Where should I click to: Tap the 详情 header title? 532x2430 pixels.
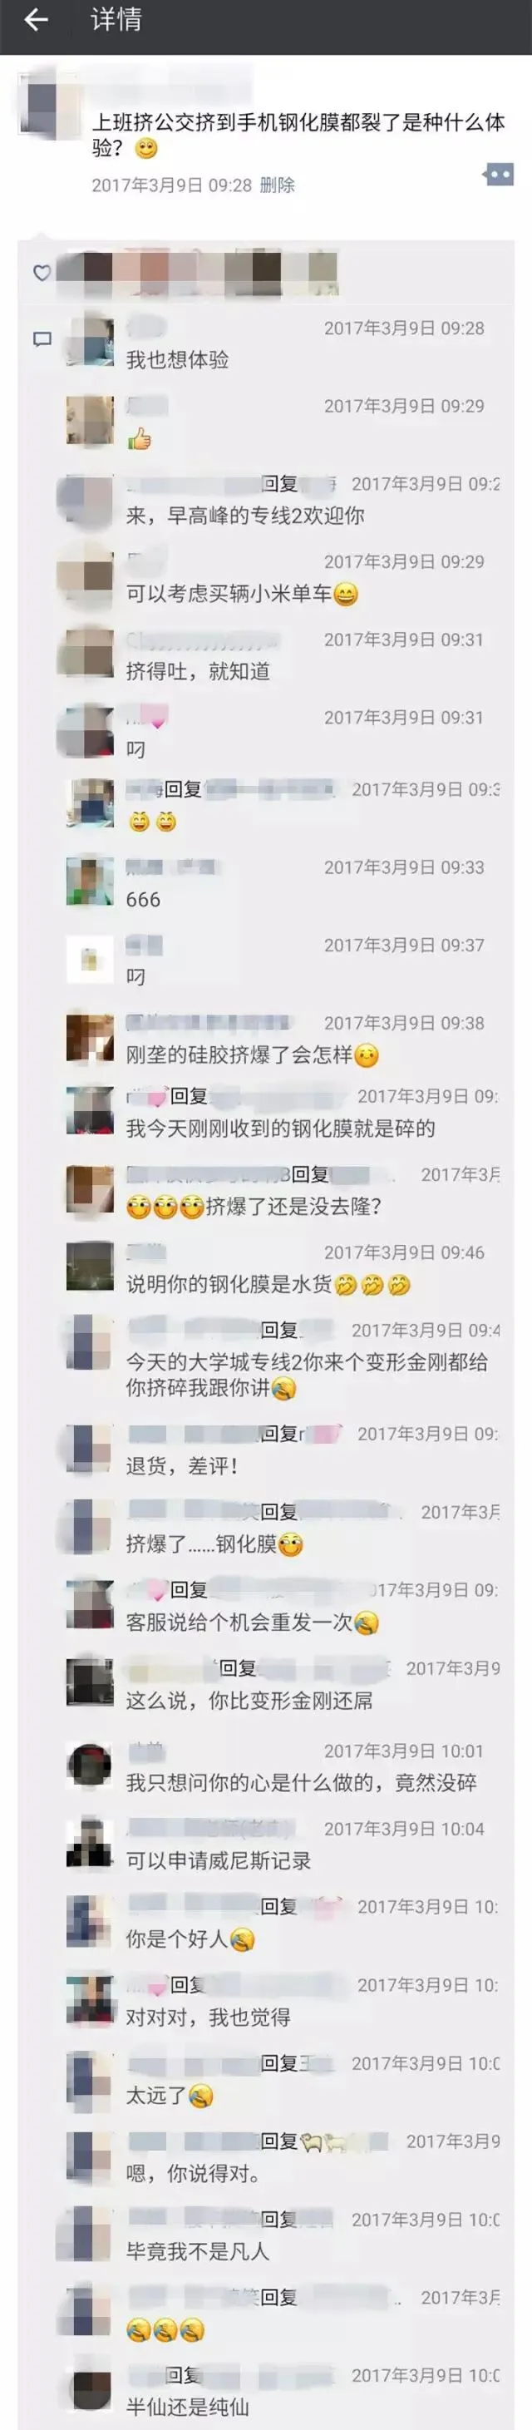point(116,20)
